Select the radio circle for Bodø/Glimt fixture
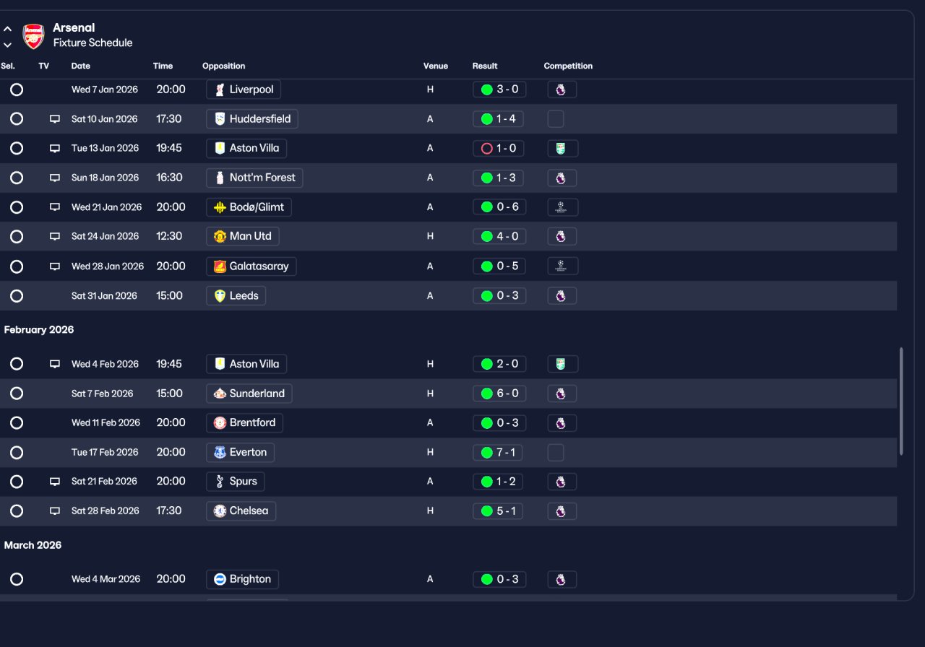The image size is (925, 647). pyautogui.click(x=17, y=207)
